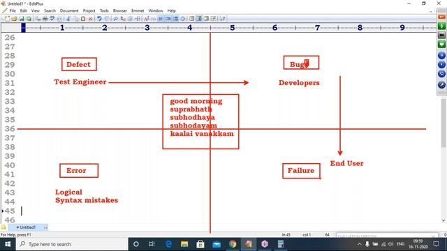Open the Document menu

[69, 10]
